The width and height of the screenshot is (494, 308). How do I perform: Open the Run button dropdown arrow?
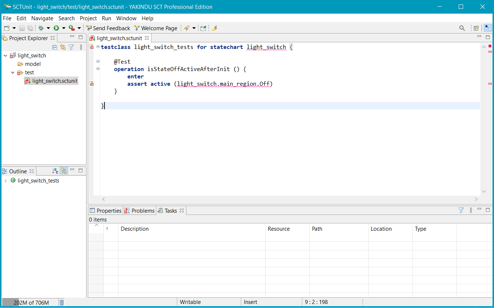tap(63, 28)
